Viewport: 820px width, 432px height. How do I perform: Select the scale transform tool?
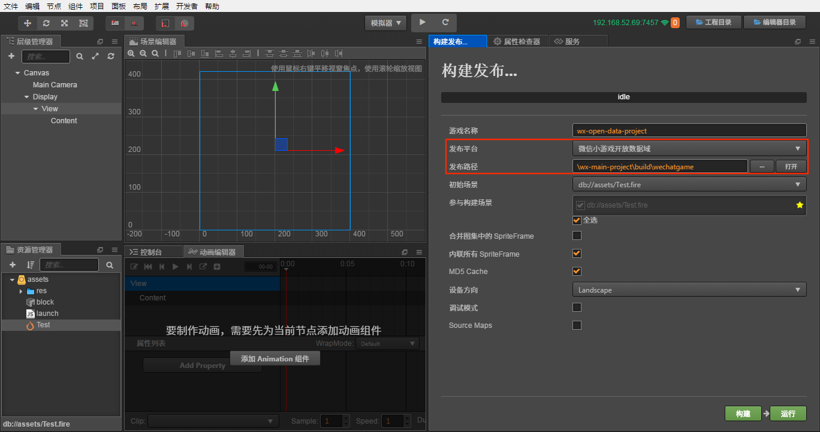(x=65, y=23)
